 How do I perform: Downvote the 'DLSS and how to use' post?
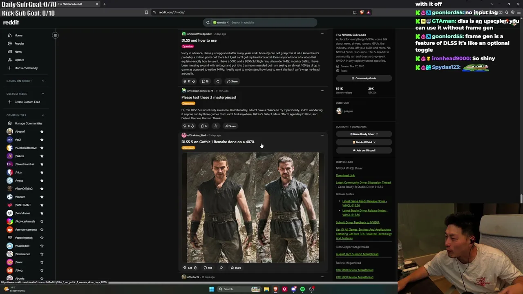193,81
